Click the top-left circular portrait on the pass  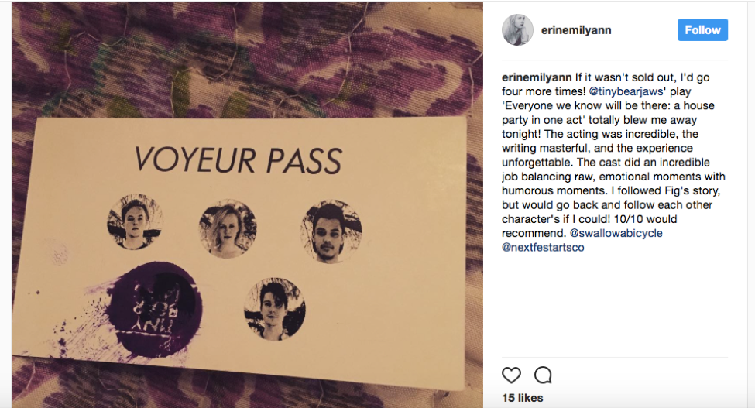point(135,221)
